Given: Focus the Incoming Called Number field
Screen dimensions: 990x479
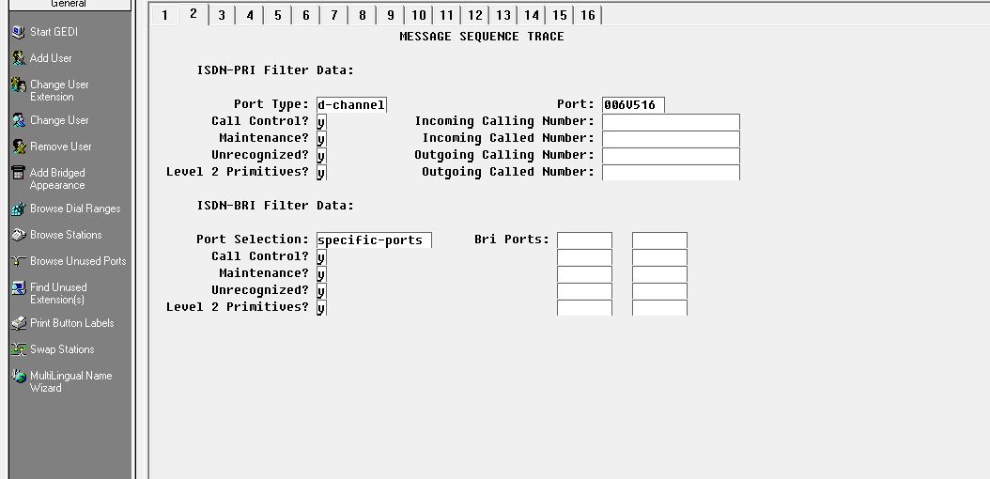Looking at the screenshot, I should pyautogui.click(x=671, y=139).
